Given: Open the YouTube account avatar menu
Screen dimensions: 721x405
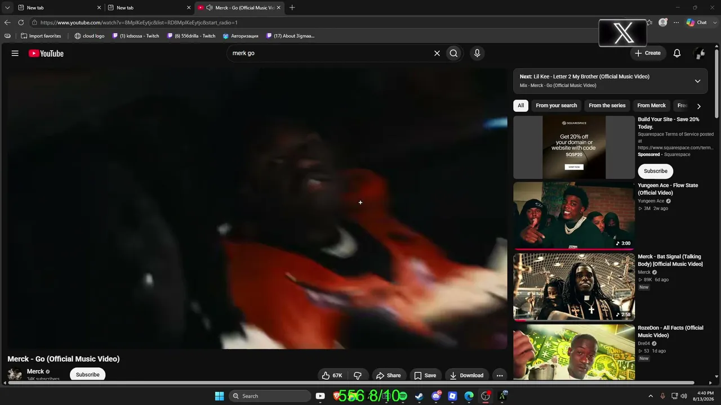Looking at the screenshot, I should (700, 53).
